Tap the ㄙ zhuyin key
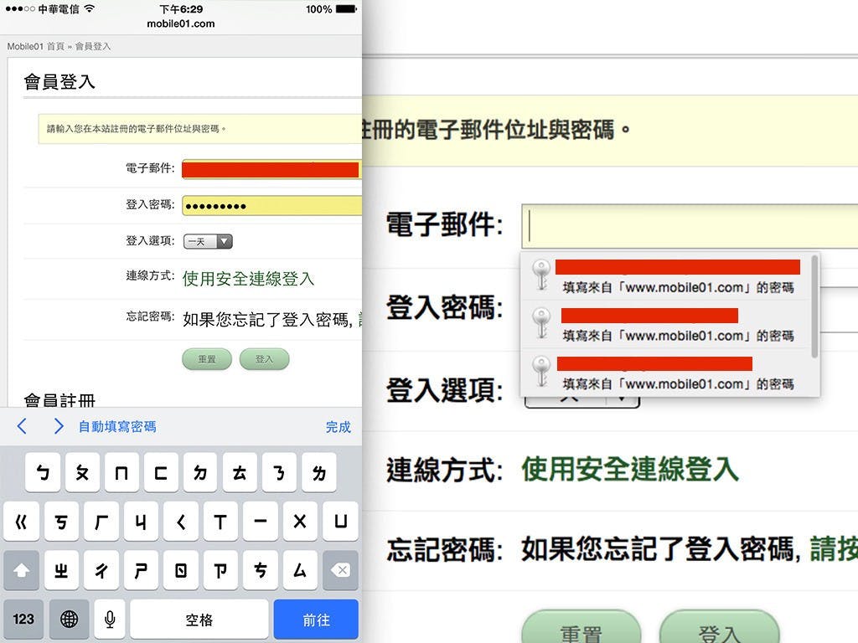This screenshot has width=858, height=643. click(300, 570)
